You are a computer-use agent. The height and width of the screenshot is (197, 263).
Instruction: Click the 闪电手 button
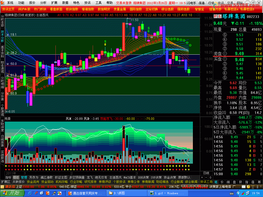click(191, 3)
